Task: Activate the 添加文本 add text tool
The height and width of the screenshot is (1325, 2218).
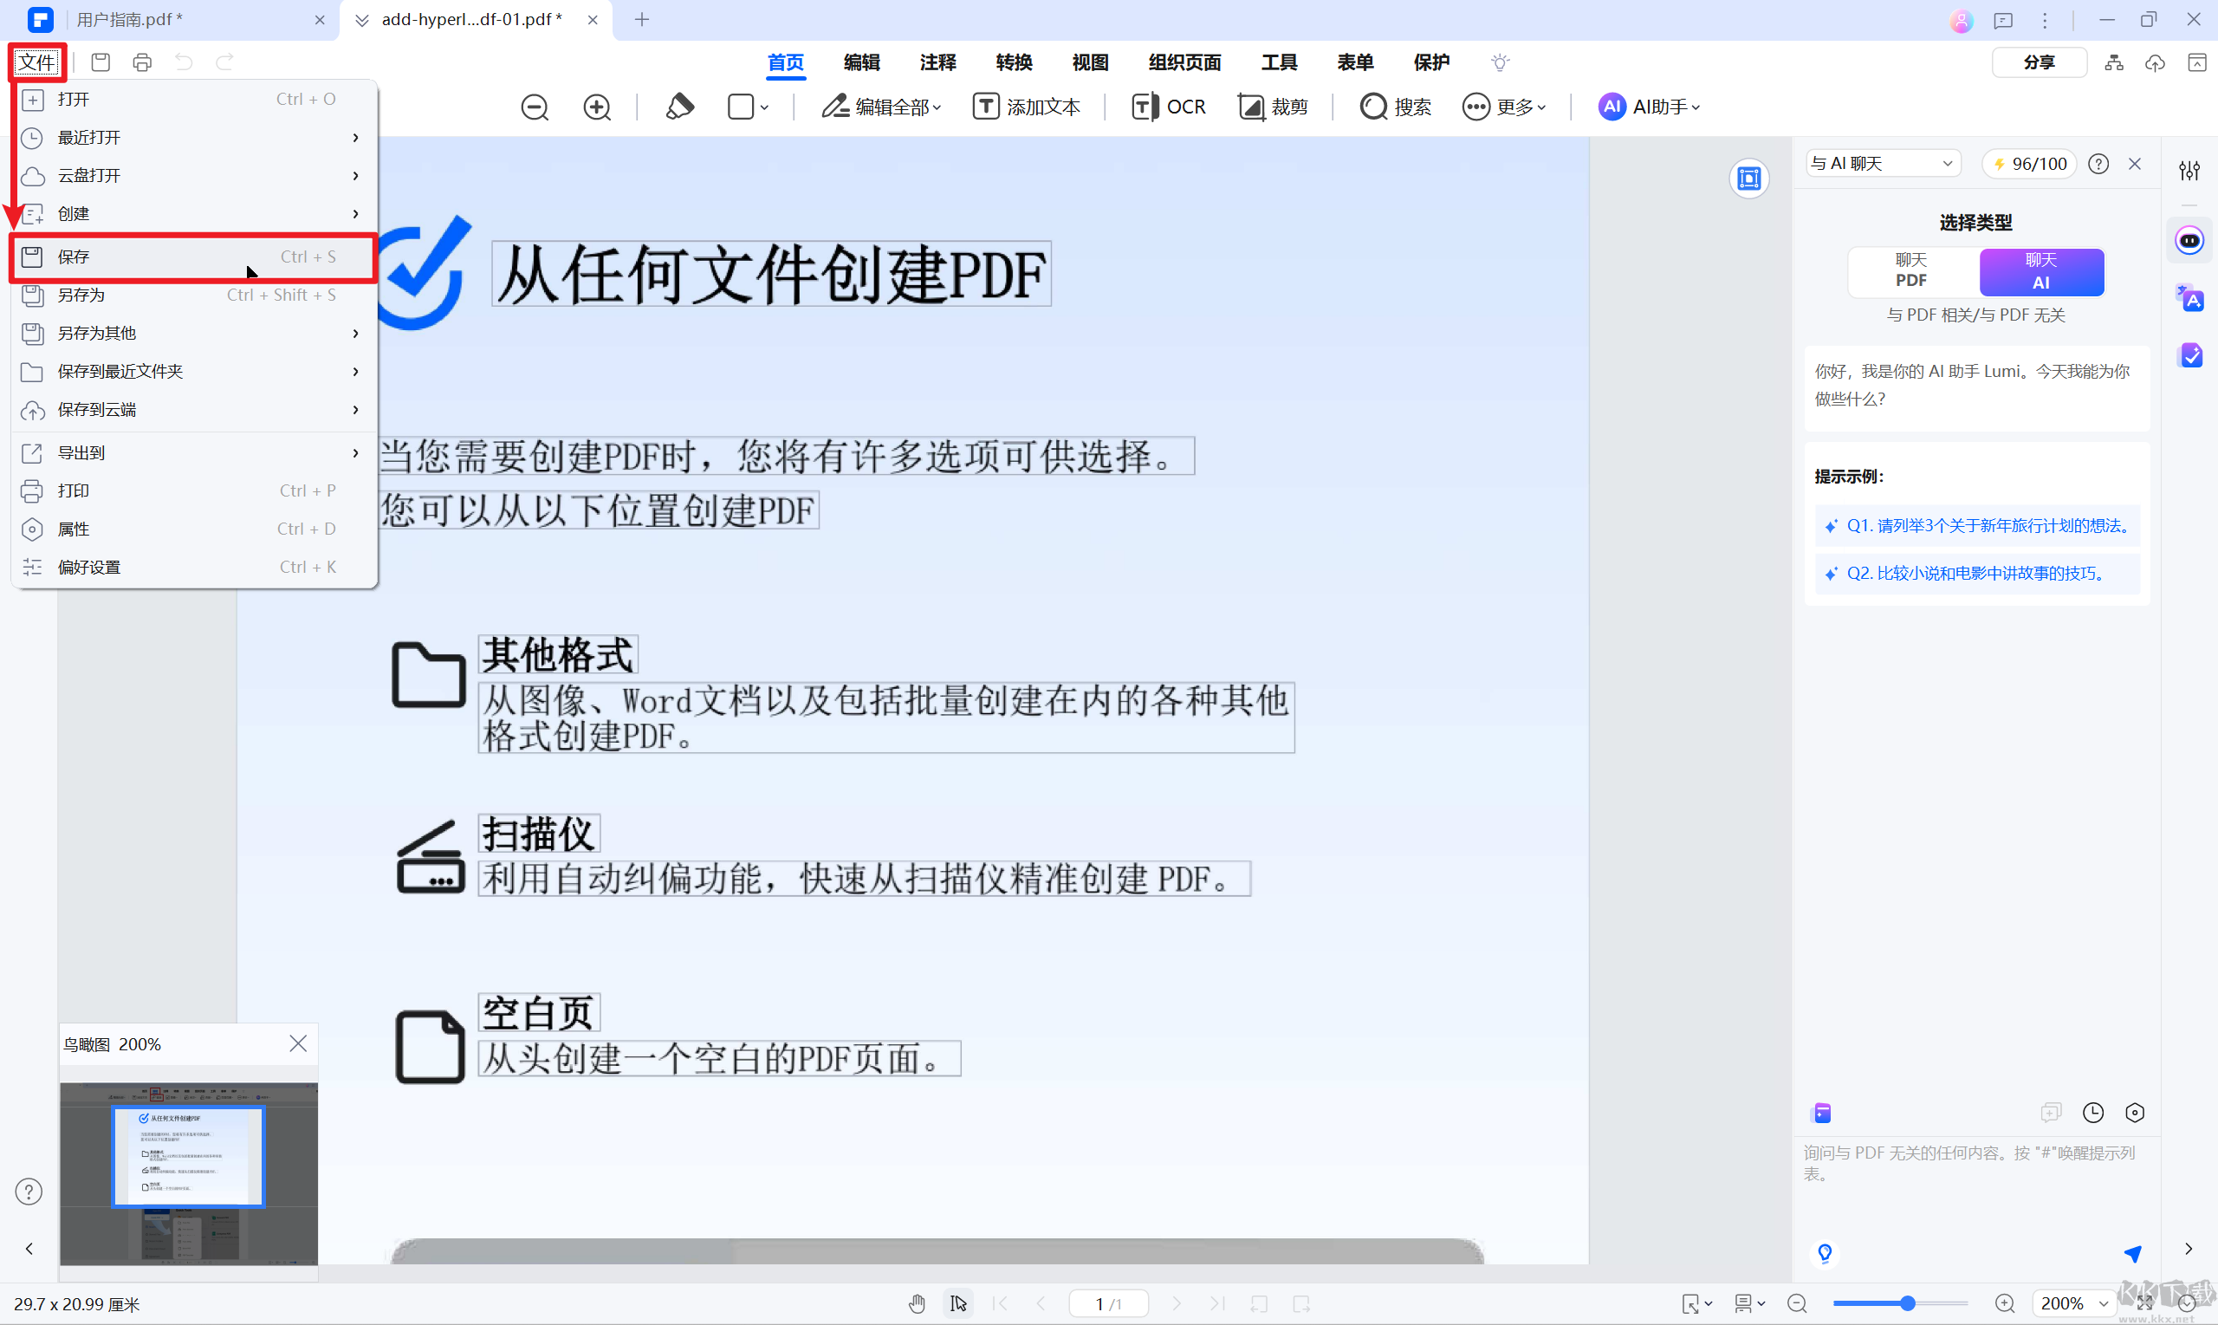Action: click(1028, 107)
